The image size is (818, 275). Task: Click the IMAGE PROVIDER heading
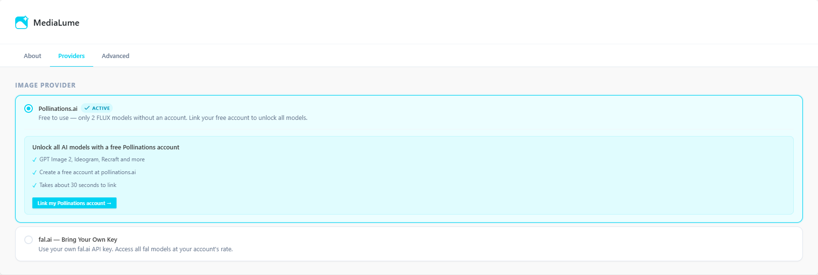point(45,85)
